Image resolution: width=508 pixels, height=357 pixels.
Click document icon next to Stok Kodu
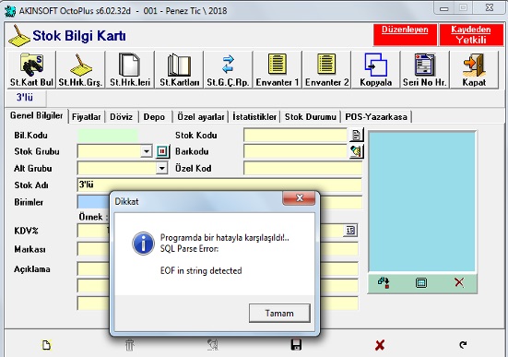pos(356,135)
